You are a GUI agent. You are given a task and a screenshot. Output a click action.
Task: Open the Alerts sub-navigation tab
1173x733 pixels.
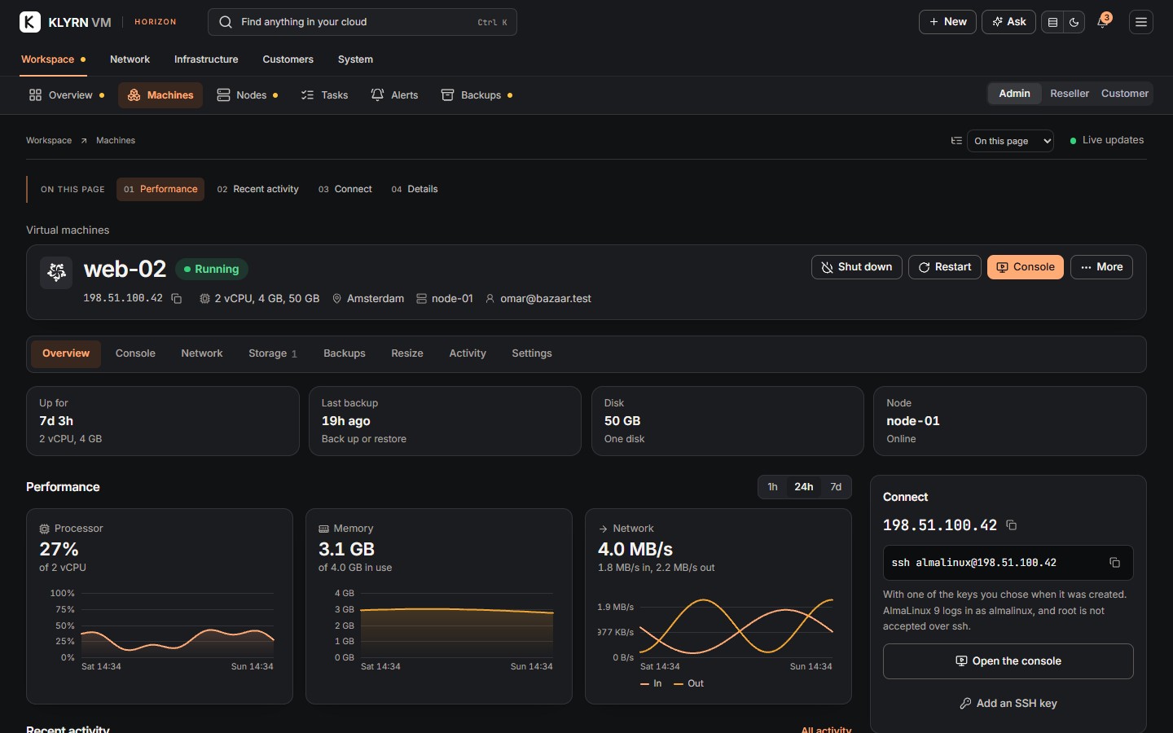pyautogui.click(x=394, y=95)
